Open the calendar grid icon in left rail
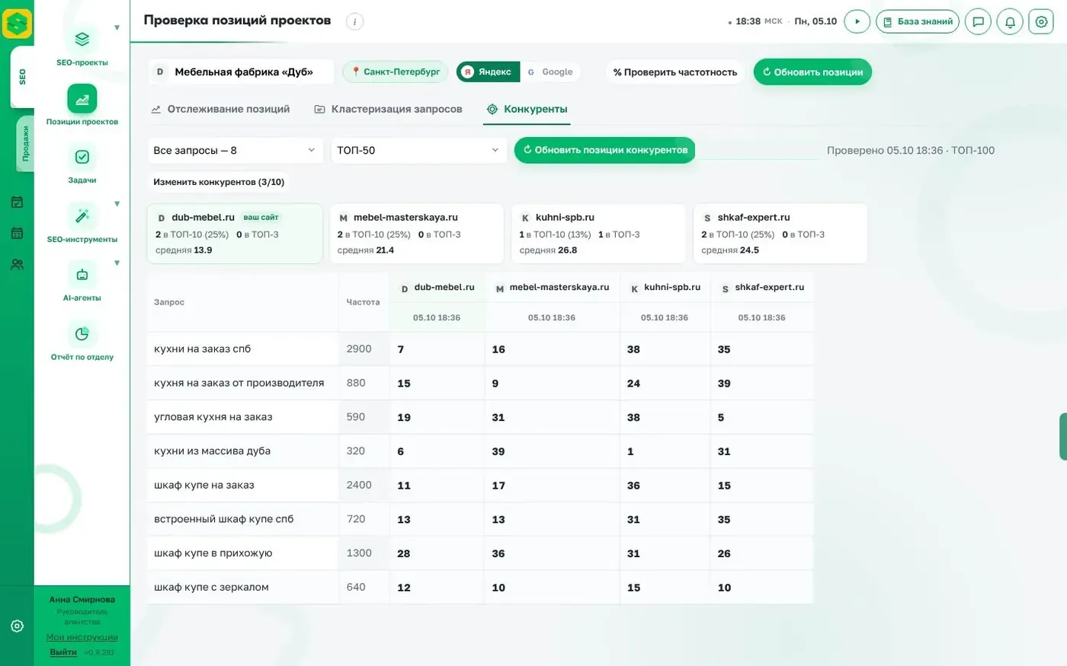 pos(17,233)
